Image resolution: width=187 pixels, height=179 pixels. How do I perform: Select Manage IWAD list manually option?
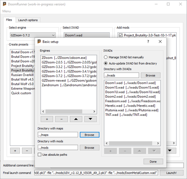(124, 57)
